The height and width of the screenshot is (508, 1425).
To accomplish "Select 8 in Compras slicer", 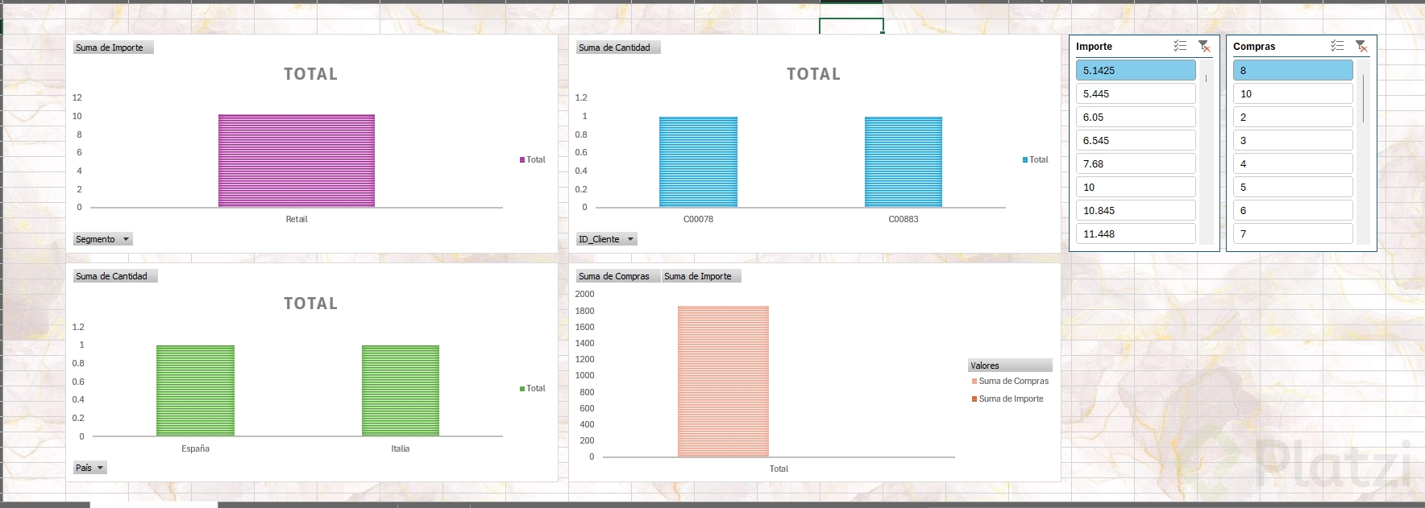I will (1293, 70).
